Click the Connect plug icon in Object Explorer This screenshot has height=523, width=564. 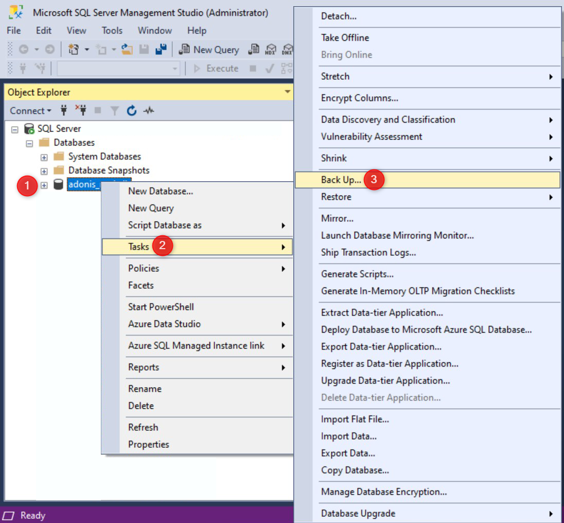(x=63, y=110)
